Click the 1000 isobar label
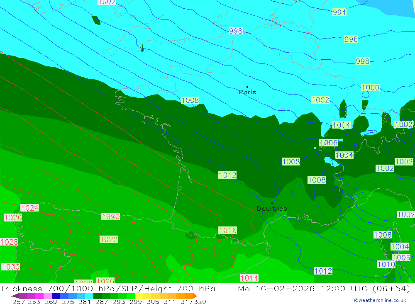The height and width of the screenshot is (304, 415). [x=370, y=88]
